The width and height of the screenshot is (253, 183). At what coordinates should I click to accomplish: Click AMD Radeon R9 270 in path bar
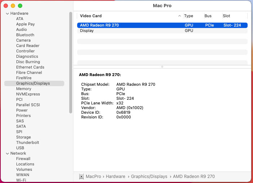click(194, 177)
